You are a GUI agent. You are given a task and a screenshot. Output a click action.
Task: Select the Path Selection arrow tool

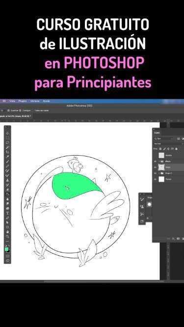coord(8,222)
